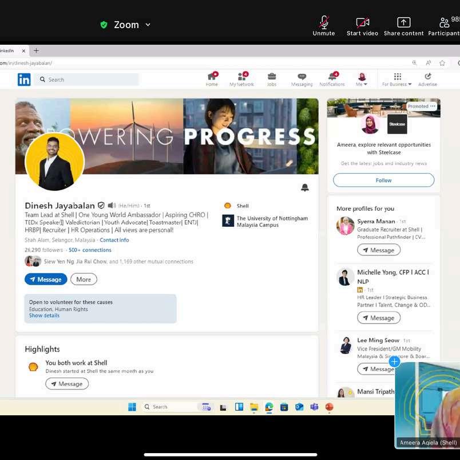
Task: Open Syerra Manan's profile
Action: pos(376,221)
